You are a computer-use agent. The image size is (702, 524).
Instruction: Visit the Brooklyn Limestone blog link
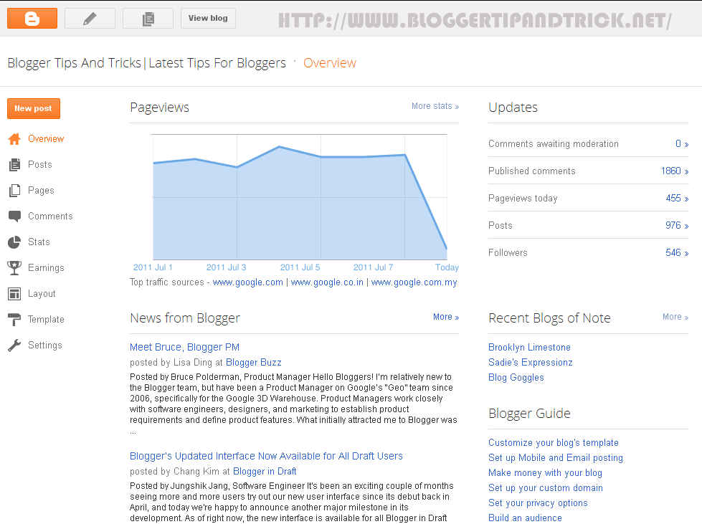click(x=529, y=347)
